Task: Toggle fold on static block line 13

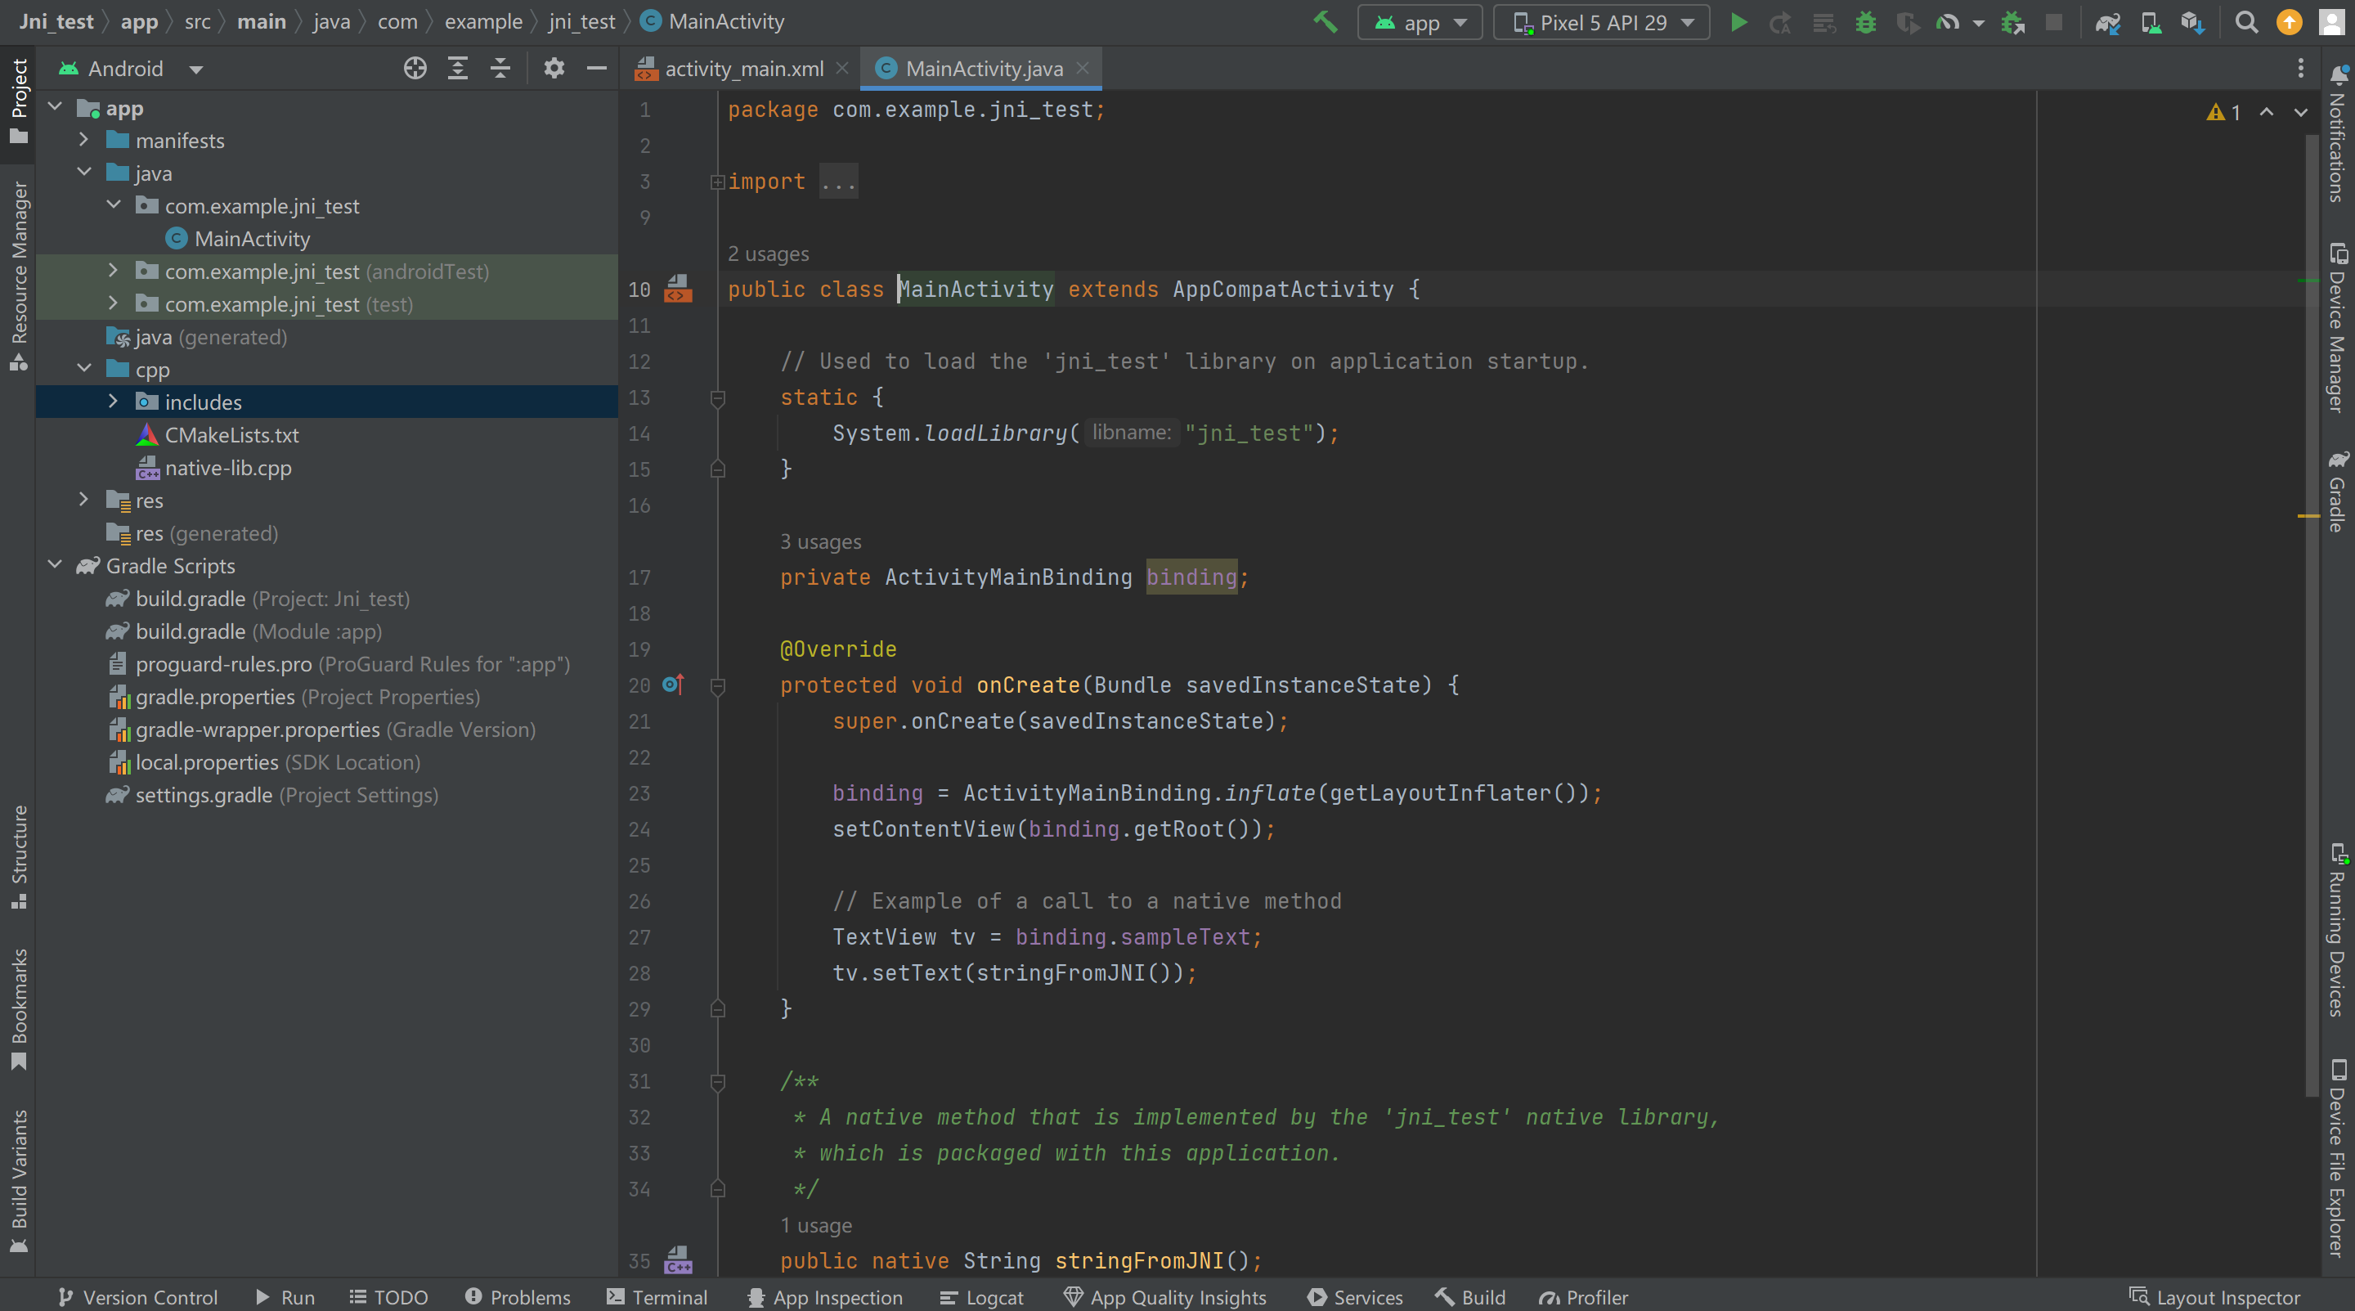Action: 718,397
